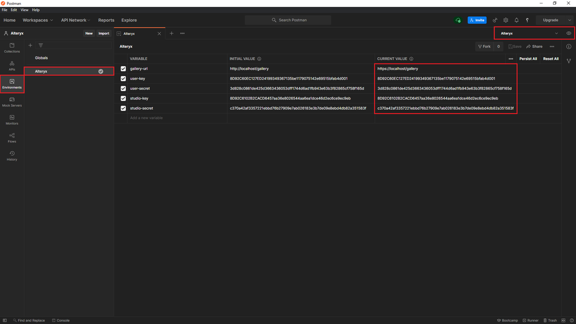Open tab options three-dots menu
The width and height of the screenshot is (576, 324).
click(x=182, y=33)
